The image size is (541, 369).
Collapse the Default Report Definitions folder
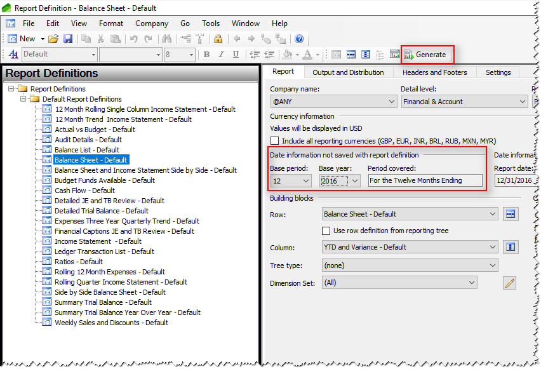(x=24, y=99)
